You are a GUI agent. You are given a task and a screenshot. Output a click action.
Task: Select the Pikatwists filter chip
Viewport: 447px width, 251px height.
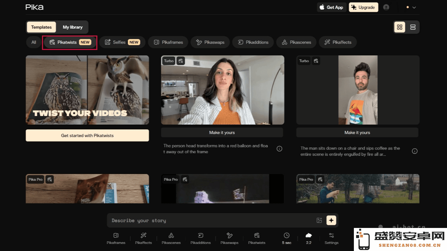pyautogui.click(x=70, y=42)
